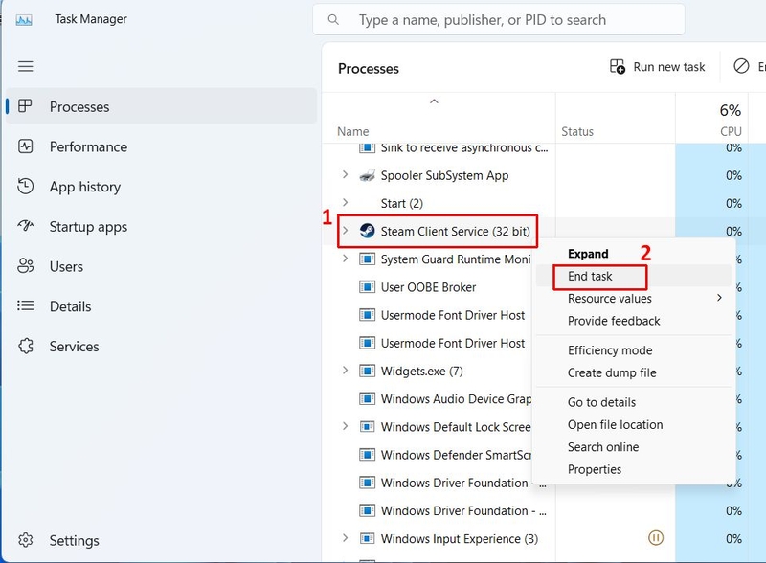Click the Startup apps gauge icon
The image size is (766, 563).
click(26, 226)
